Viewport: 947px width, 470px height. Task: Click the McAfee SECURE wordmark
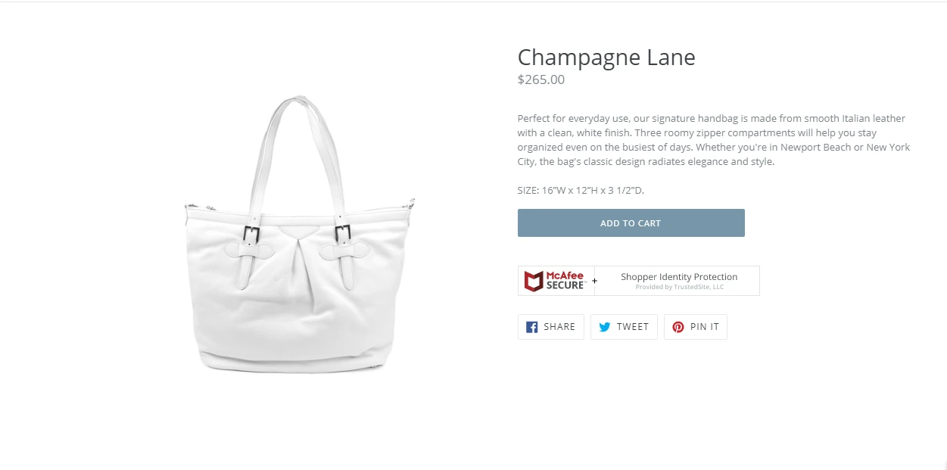[x=565, y=281]
